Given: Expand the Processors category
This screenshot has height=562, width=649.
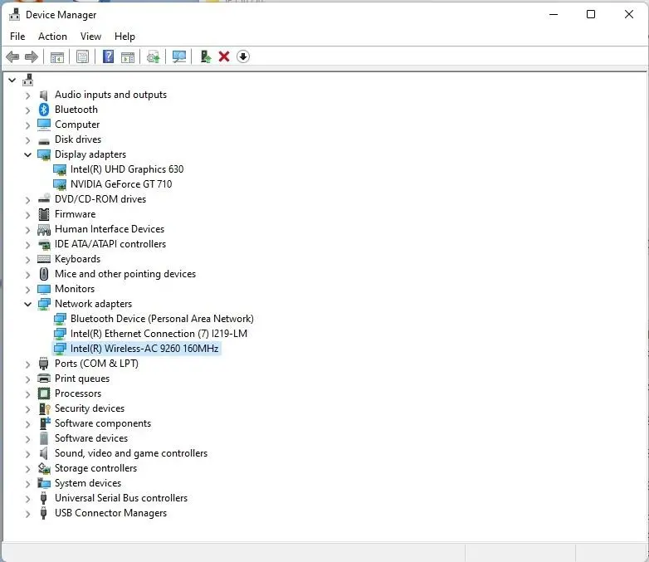Looking at the screenshot, I should pos(27,393).
